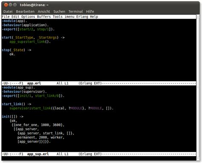Click the Emacs File menu

[x=6, y=17]
